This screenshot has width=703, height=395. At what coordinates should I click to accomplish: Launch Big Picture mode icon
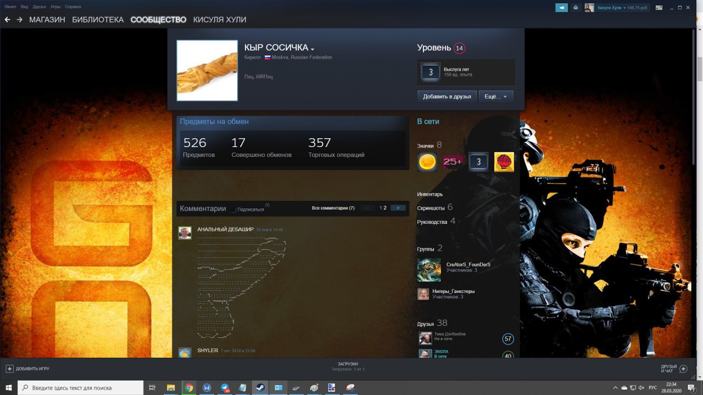point(659,8)
